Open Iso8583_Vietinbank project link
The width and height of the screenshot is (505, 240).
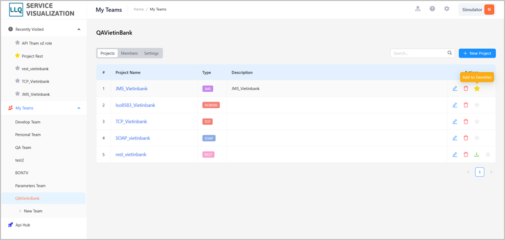(x=135, y=105)
